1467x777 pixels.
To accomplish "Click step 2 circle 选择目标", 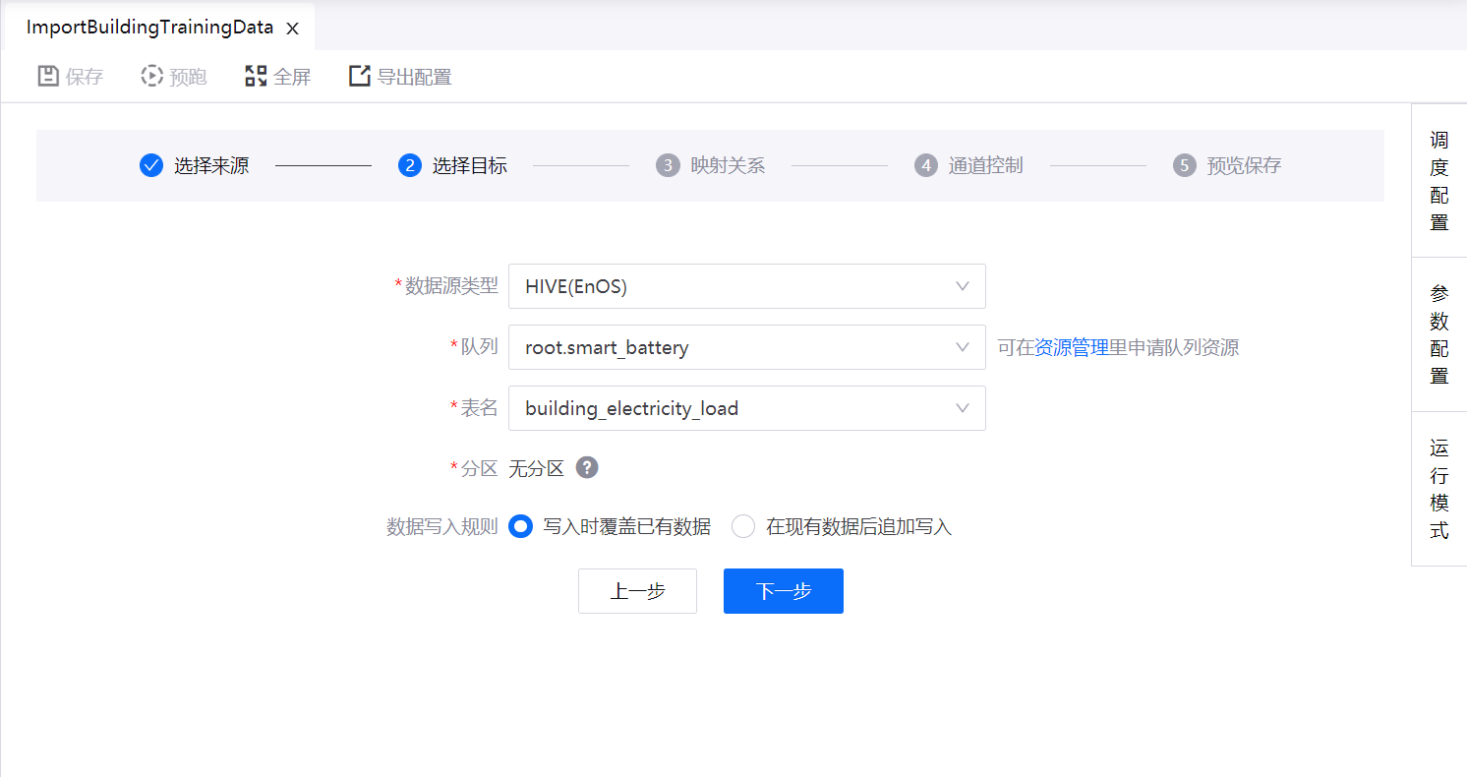I will [x=409, y=165].
